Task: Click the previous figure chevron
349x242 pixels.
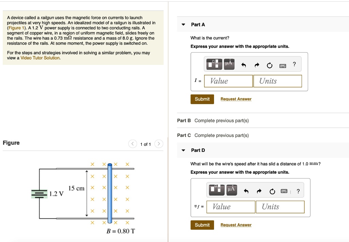Action: 133,144
